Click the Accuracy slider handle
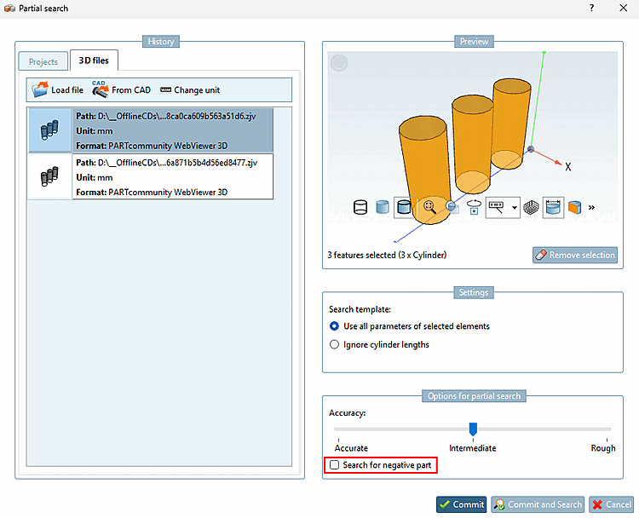Screen dimensions: 639x518 473,429
